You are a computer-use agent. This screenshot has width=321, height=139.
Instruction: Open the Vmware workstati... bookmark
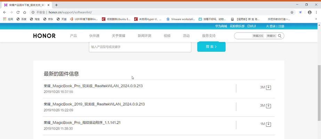tap(180, 19)
